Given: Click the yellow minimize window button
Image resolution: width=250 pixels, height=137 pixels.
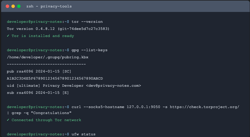Looking at the screenshot, I should (13, 6).
